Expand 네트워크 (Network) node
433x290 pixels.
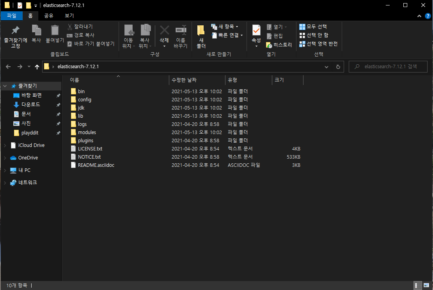(x=5, y=183)
